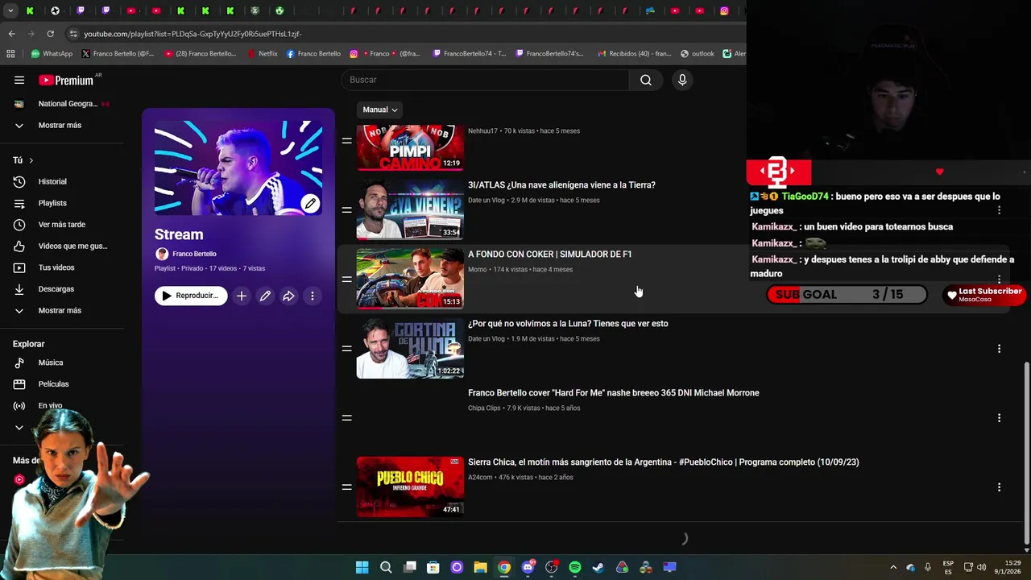Open options menu for Sierra Chica video
Screen dimensions: 1031x580
point(999,487)
